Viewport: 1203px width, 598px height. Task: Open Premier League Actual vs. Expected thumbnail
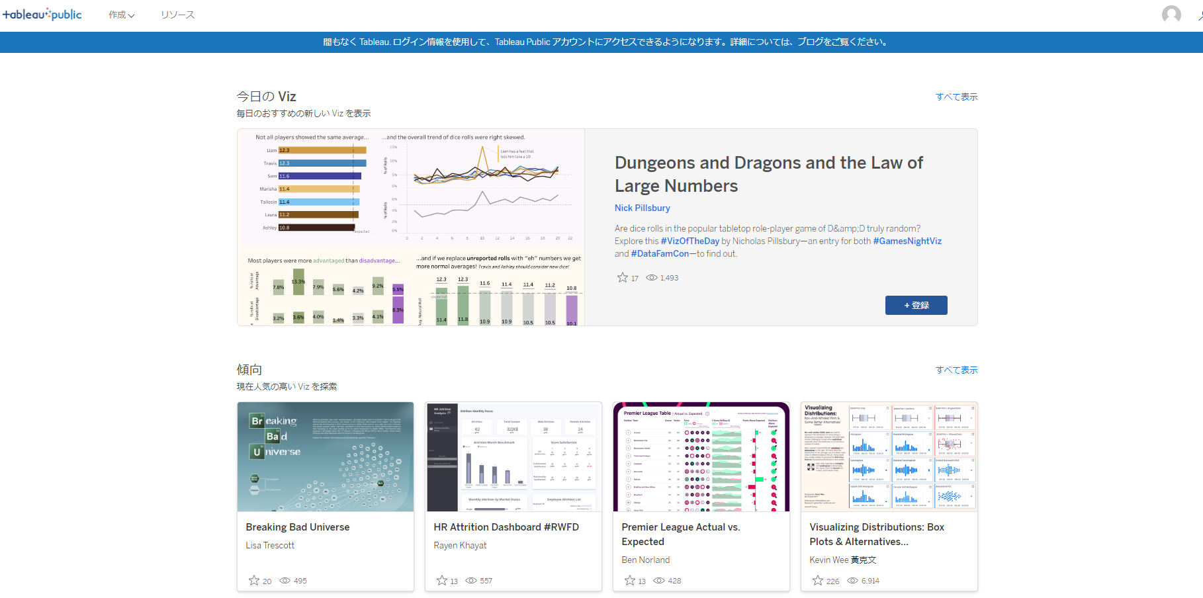(x=701, y=456)
